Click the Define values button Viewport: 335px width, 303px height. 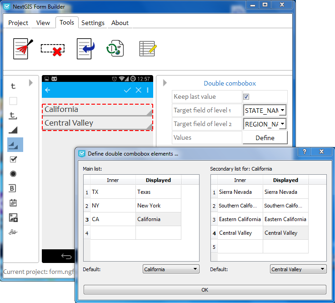(265, 138)
